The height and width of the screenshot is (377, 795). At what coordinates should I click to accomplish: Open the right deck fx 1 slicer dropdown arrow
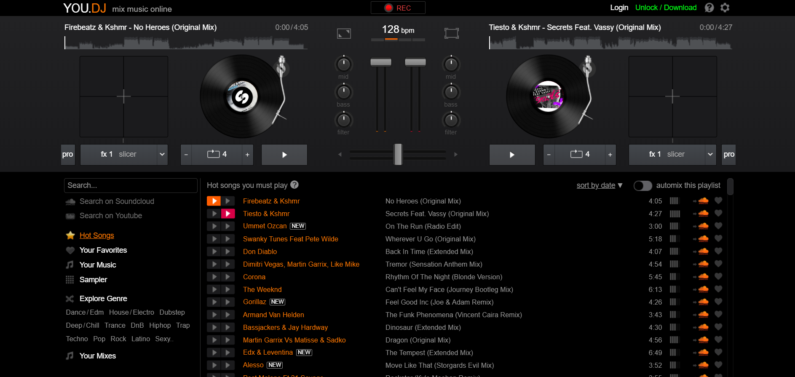710,155
